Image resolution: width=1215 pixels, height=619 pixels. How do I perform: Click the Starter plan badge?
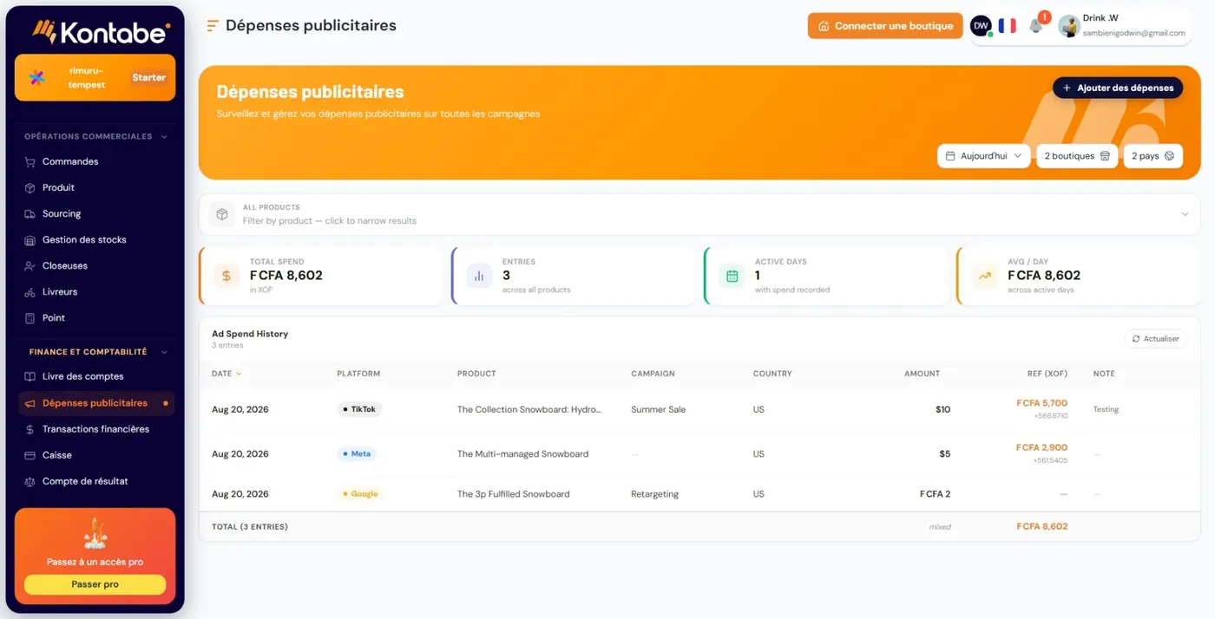click(148, 78)
